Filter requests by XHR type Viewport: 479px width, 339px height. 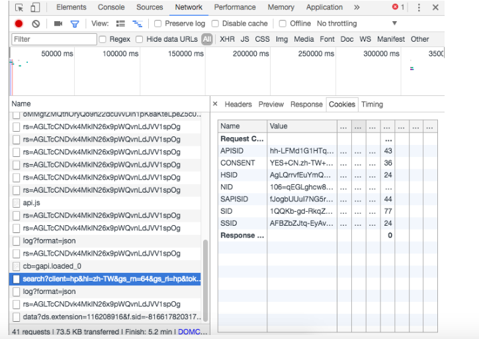[227, 39]
